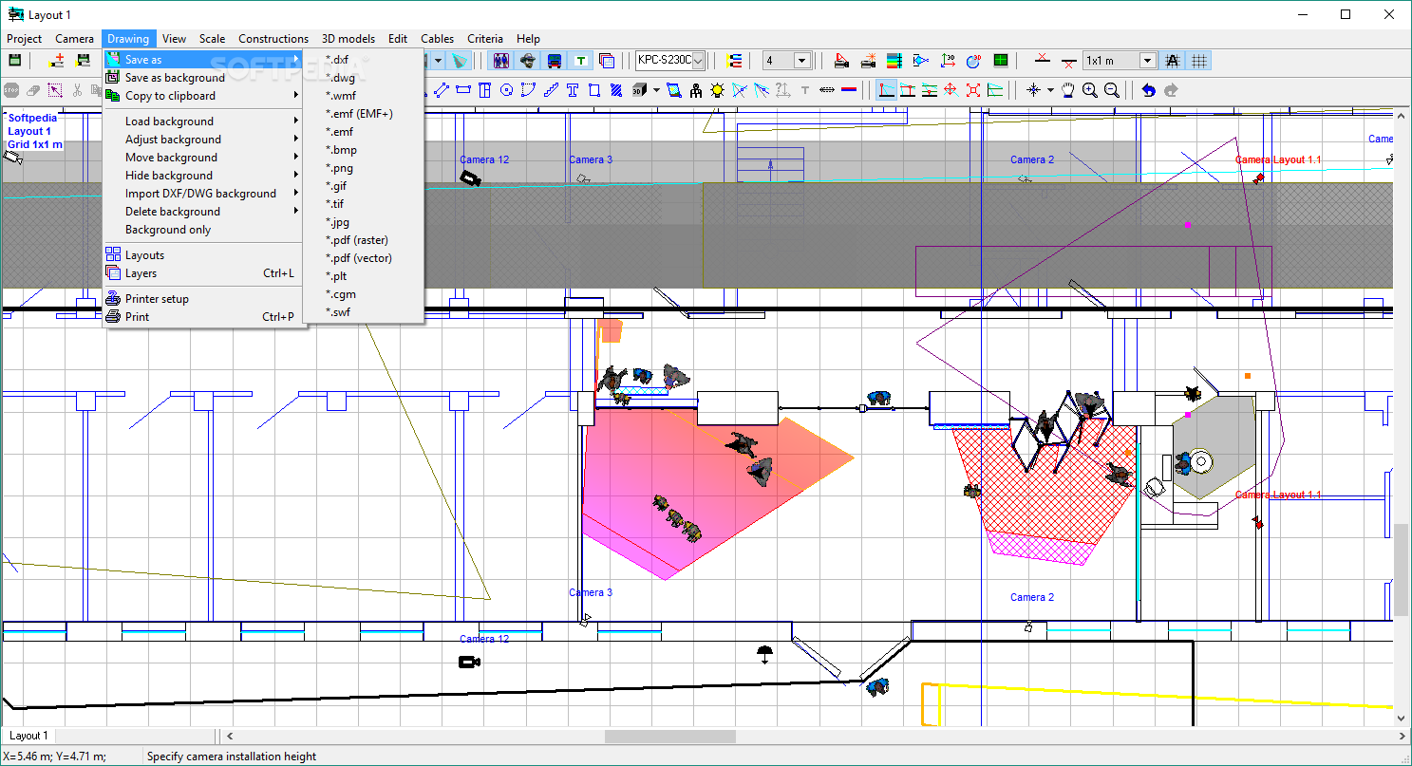This screenshot has width=1412, height=766.
Task: Click the vertical scrollbar down arrow
Action: pos(1402,719)
